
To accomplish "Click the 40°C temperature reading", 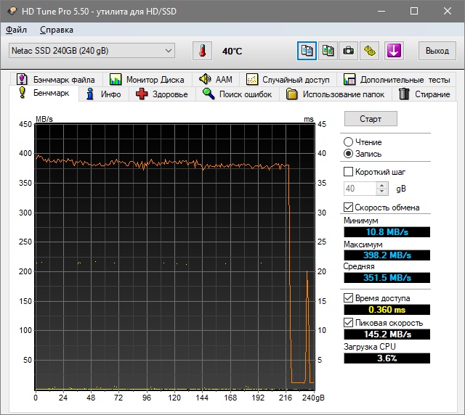I will pos(232,52).
